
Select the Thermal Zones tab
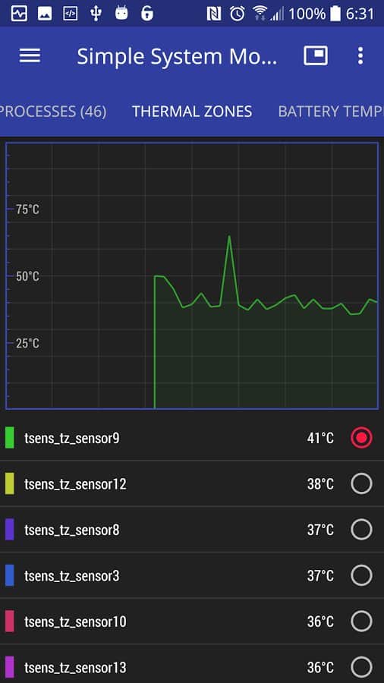tap(192, 112)
